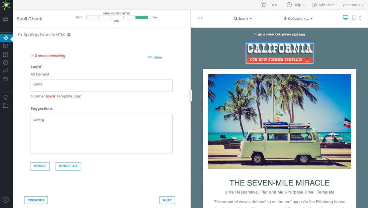
Task: Switch preview to mobile phone view
Action: click(x=360, y=18)
